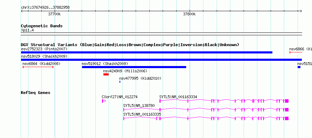Click the esv2752323 blue gain variant bar

pos(147,52)
